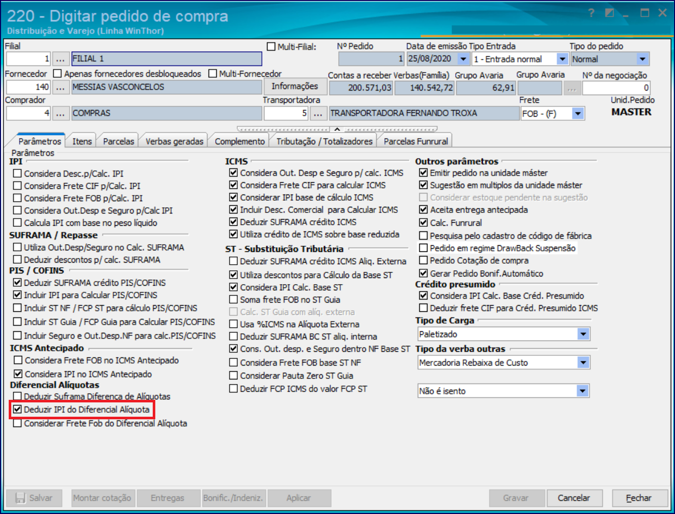Check Usa %ICMS na Alíquota Externa
675x514 pixels.
233,324
